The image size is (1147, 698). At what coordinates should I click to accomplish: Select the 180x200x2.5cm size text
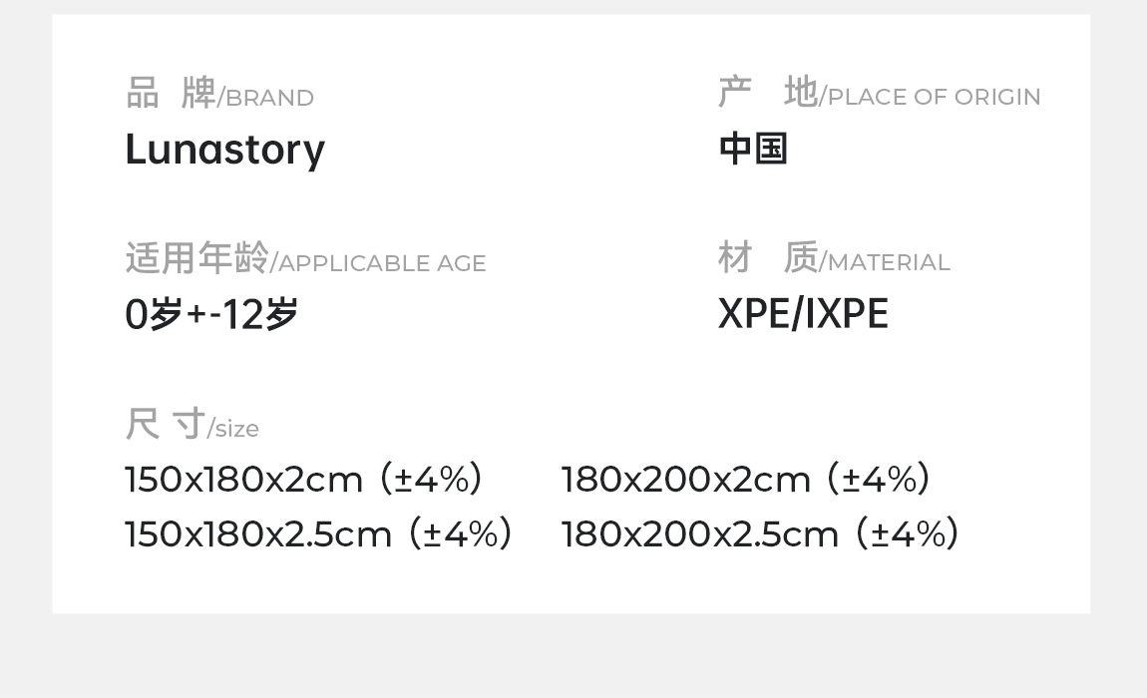point(699,534)
